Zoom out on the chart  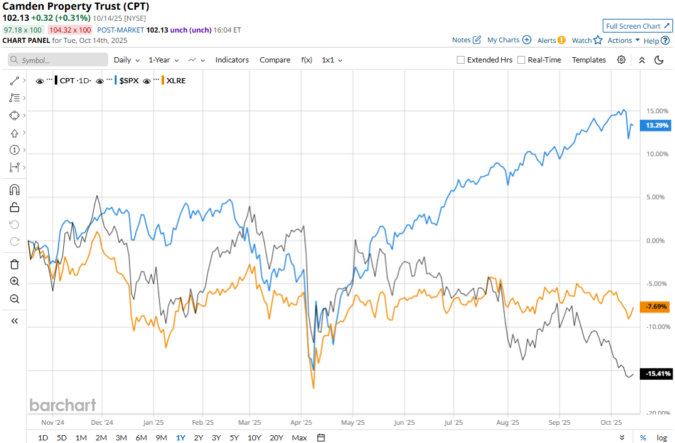point(14,299)
